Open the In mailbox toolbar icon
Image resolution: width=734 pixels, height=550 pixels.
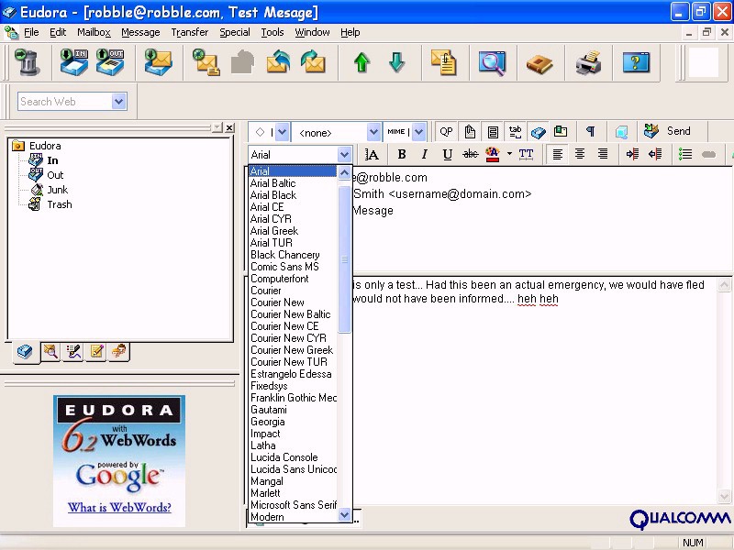pyautogui.click(x=74, y=62)
